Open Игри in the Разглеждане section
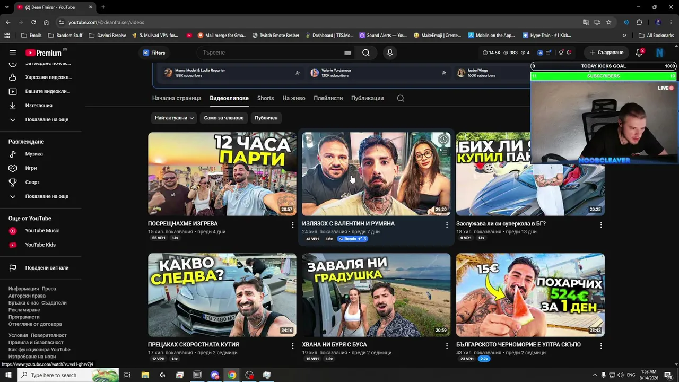 41,168
